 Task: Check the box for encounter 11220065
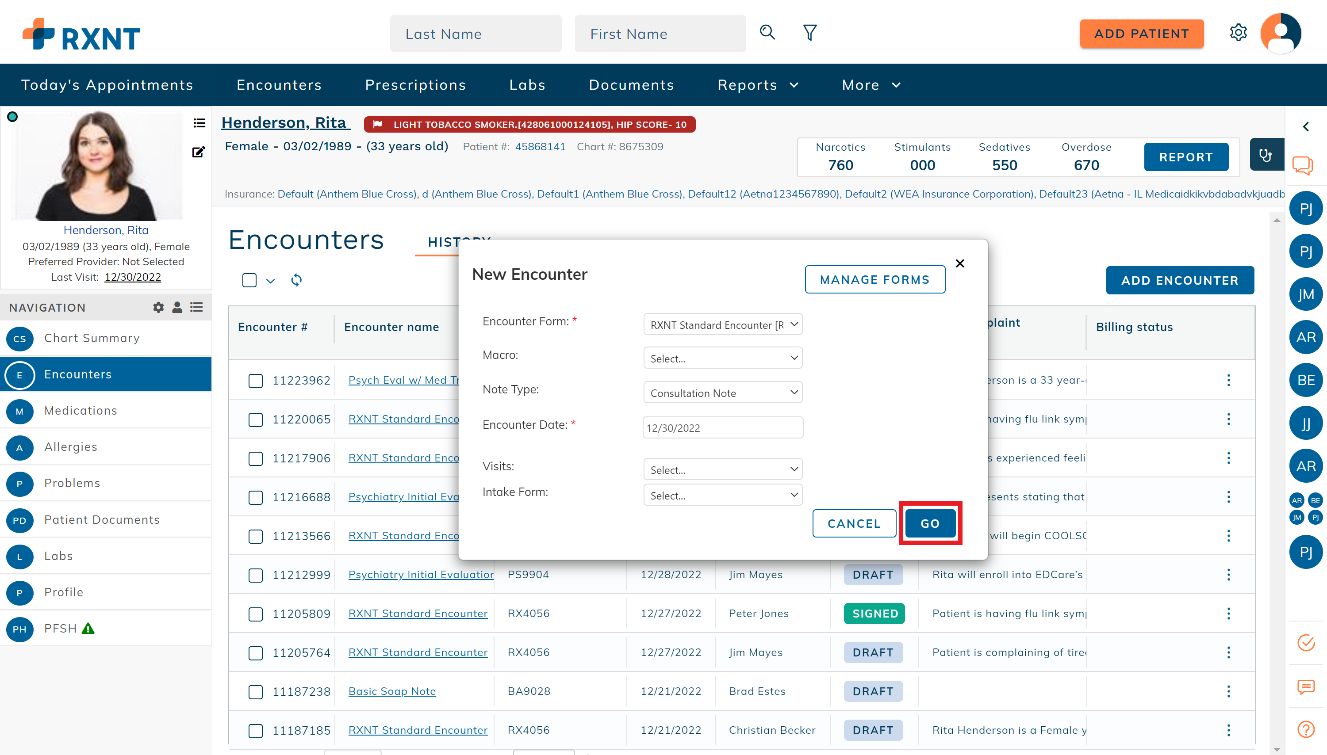coord(255,419)
